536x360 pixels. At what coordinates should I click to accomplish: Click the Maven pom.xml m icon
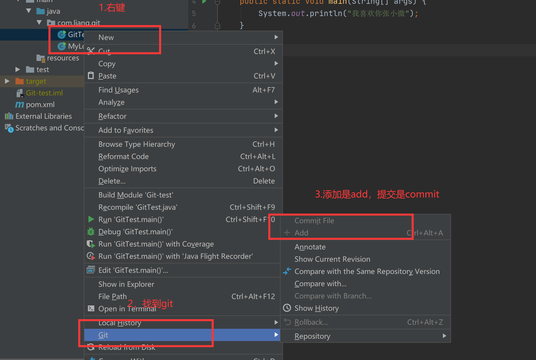[20, 104]
